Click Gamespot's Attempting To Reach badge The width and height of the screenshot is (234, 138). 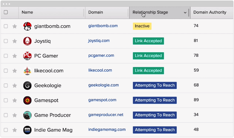pyautogui.click(x=155, y=100)
